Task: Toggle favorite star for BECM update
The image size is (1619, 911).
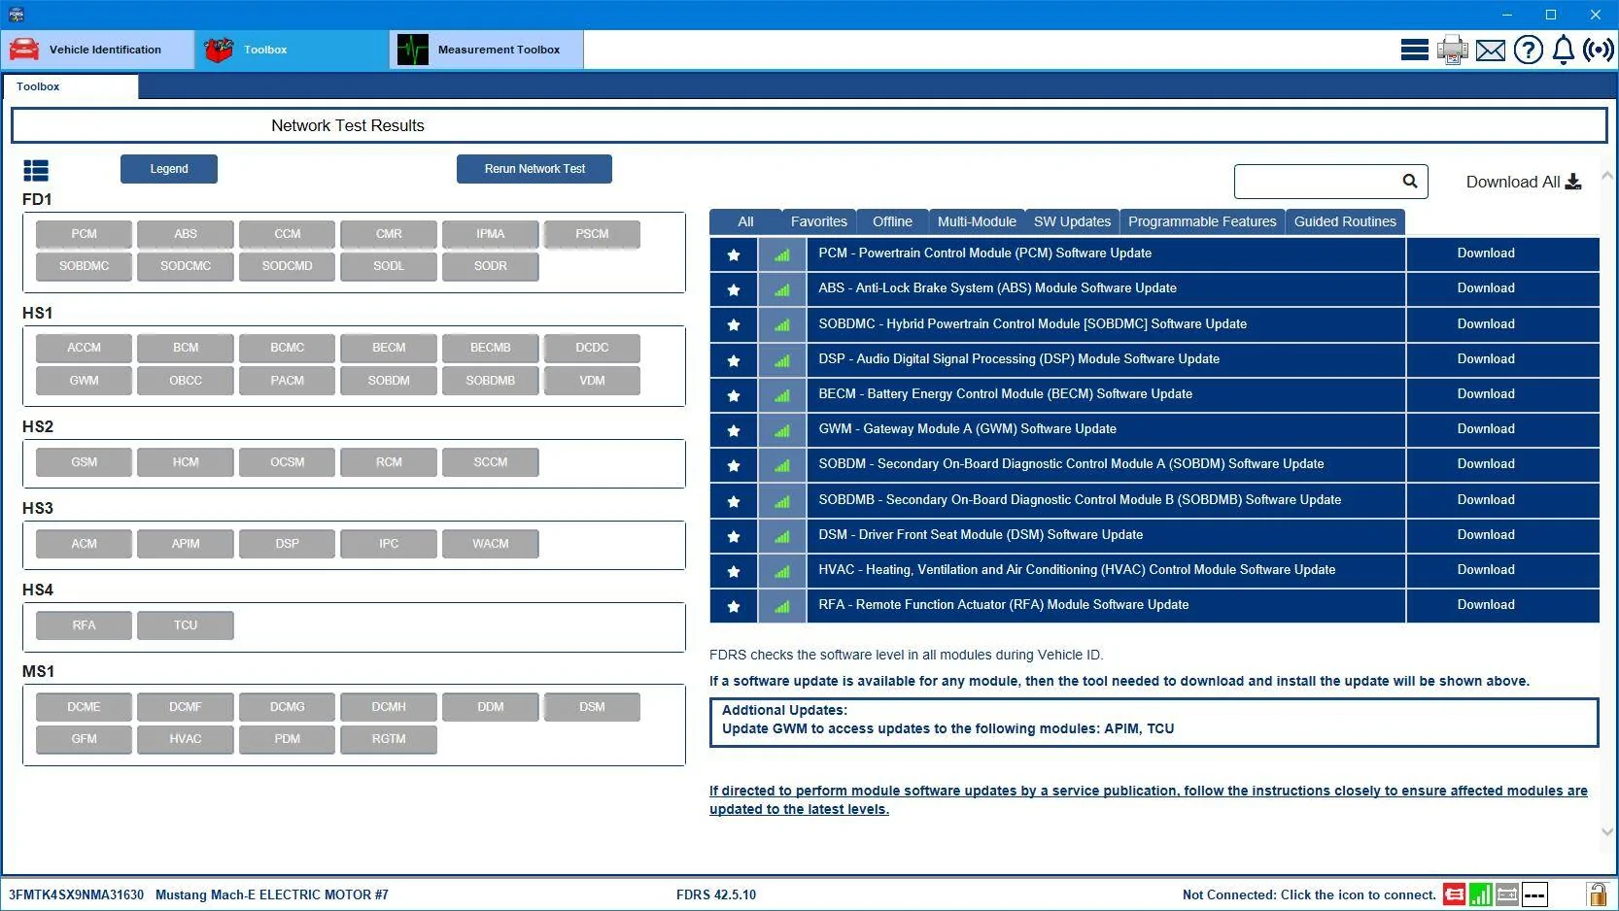Action: tap(734, 395)
